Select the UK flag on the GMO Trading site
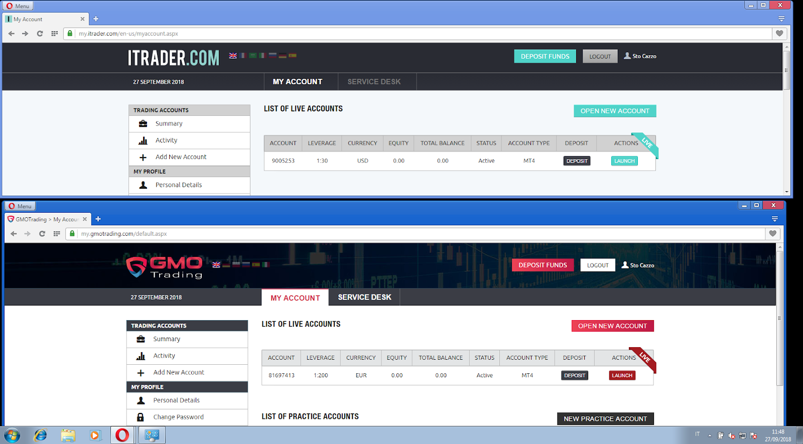Image resolution: width=803 pixels, height=444 pixels. (x=216, y=264)
